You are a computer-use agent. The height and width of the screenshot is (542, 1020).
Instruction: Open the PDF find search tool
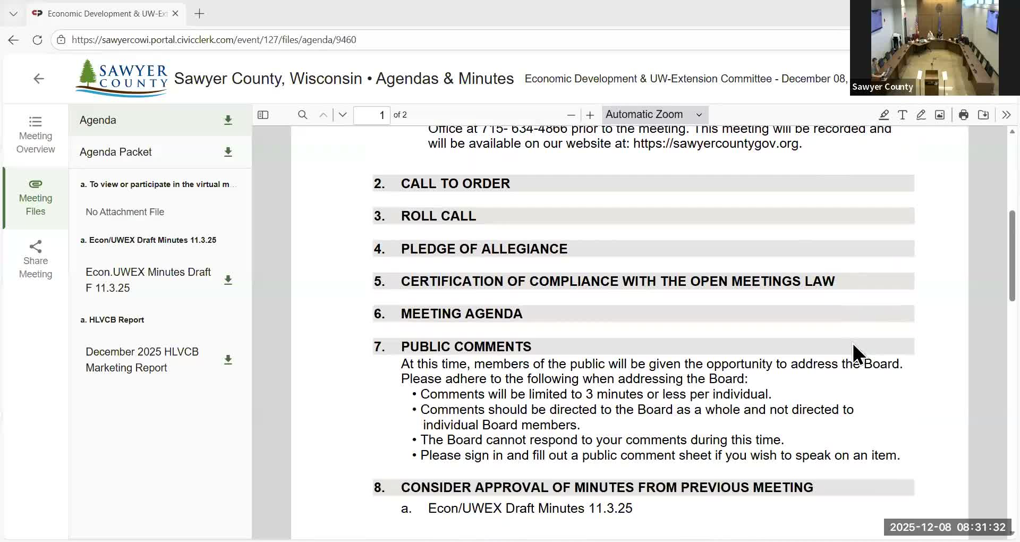click(x=302, y=115)
